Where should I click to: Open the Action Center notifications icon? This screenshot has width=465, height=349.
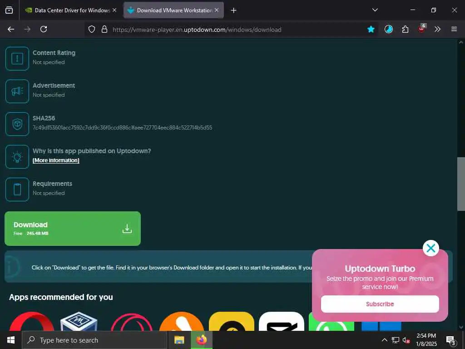coord(451,340)
